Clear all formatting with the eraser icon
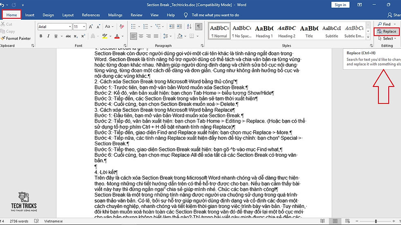The width and height of the screenshot is (401, 225). [122, 27]
